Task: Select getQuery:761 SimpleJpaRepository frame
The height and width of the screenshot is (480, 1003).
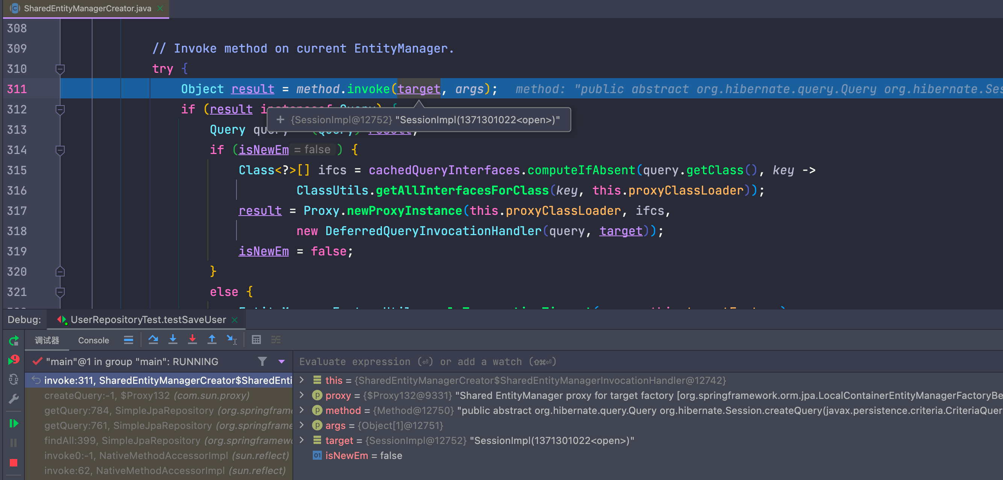Action: 159,426
